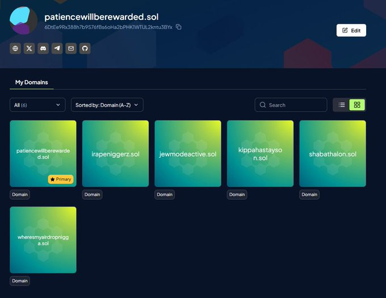Open the Discord link icon

tap(43, 48)
